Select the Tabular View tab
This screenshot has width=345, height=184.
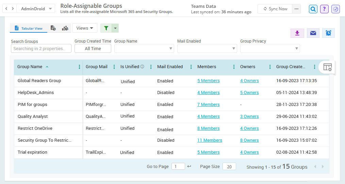pyautogui.click(x=29, y=28)
